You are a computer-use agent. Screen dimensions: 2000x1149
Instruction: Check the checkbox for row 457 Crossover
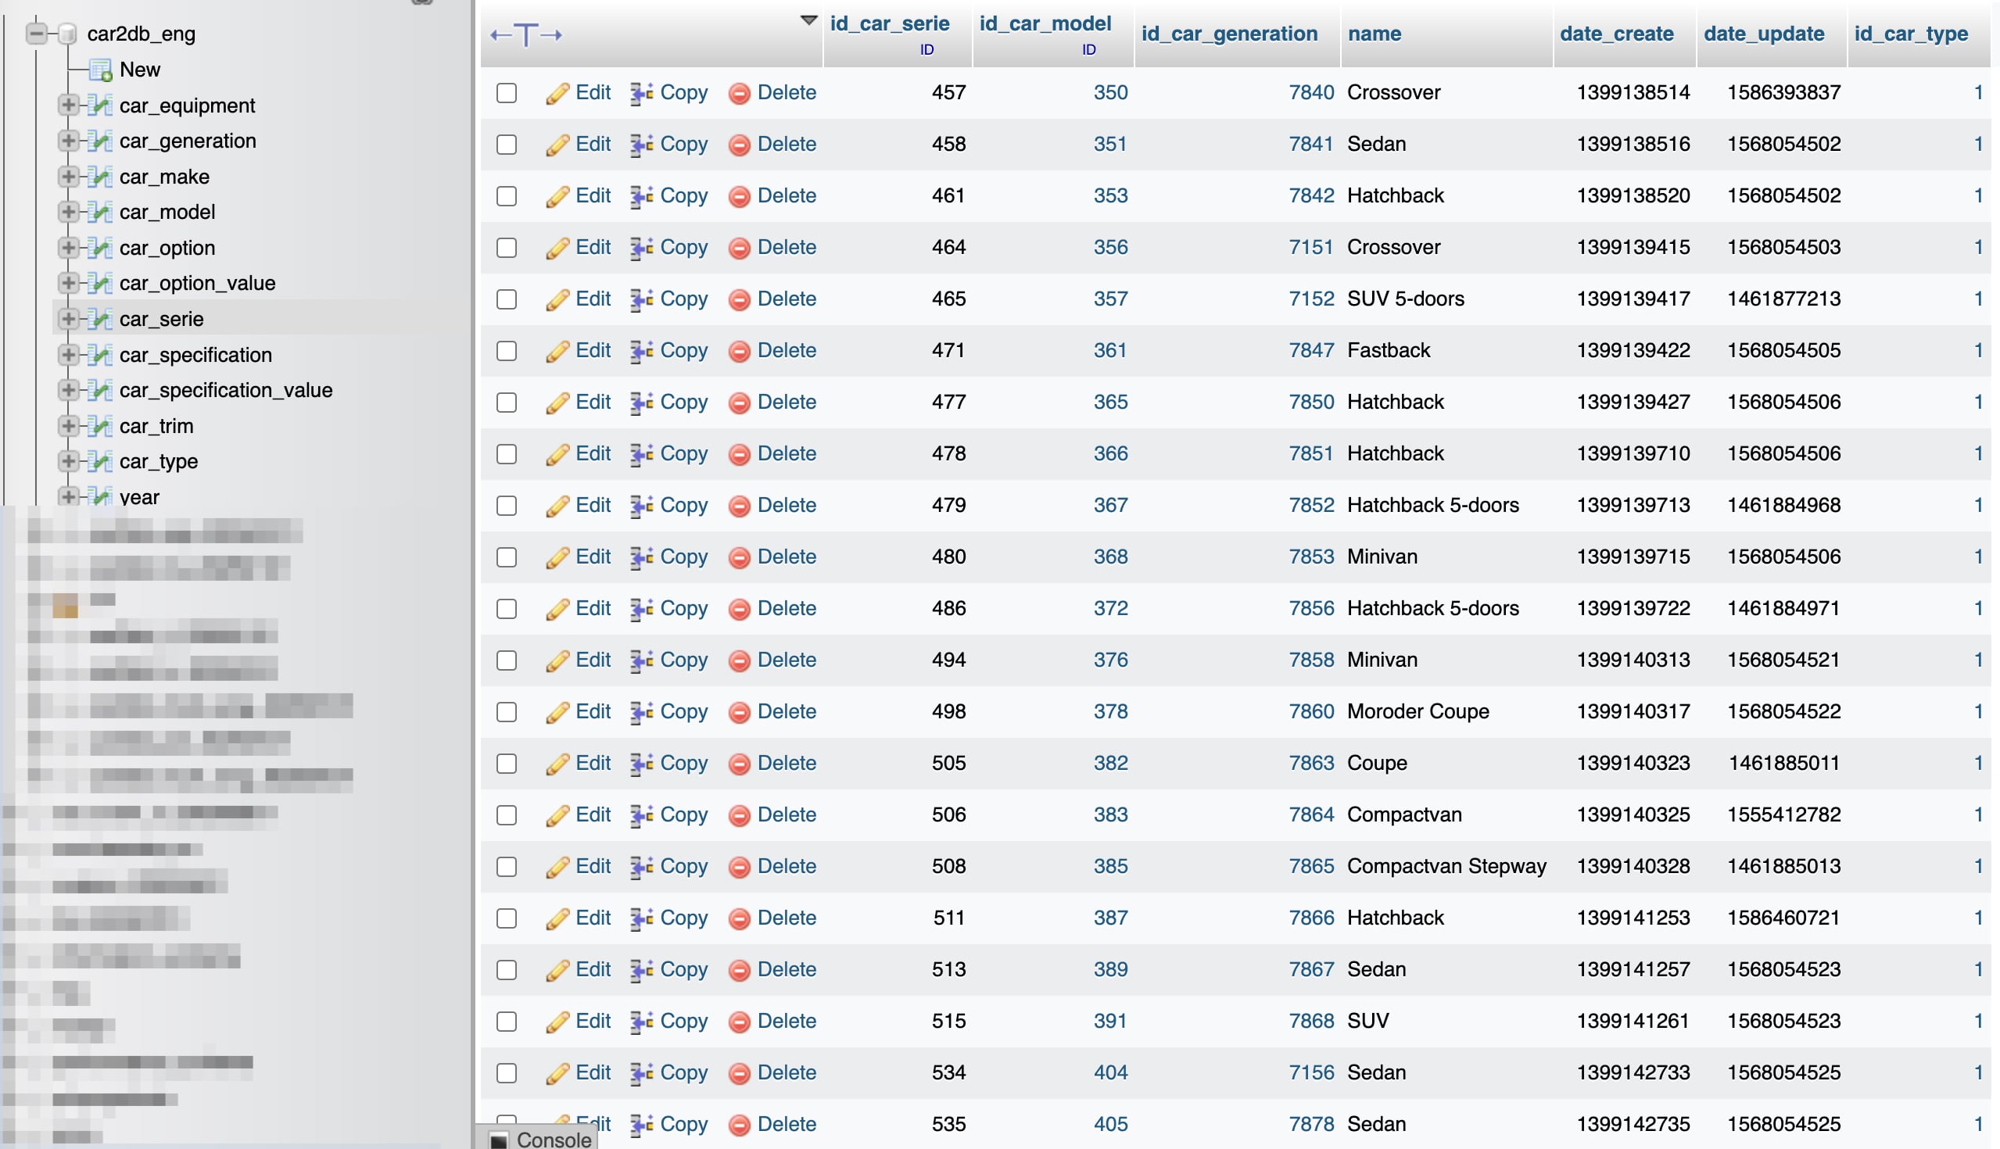(506, 93)
